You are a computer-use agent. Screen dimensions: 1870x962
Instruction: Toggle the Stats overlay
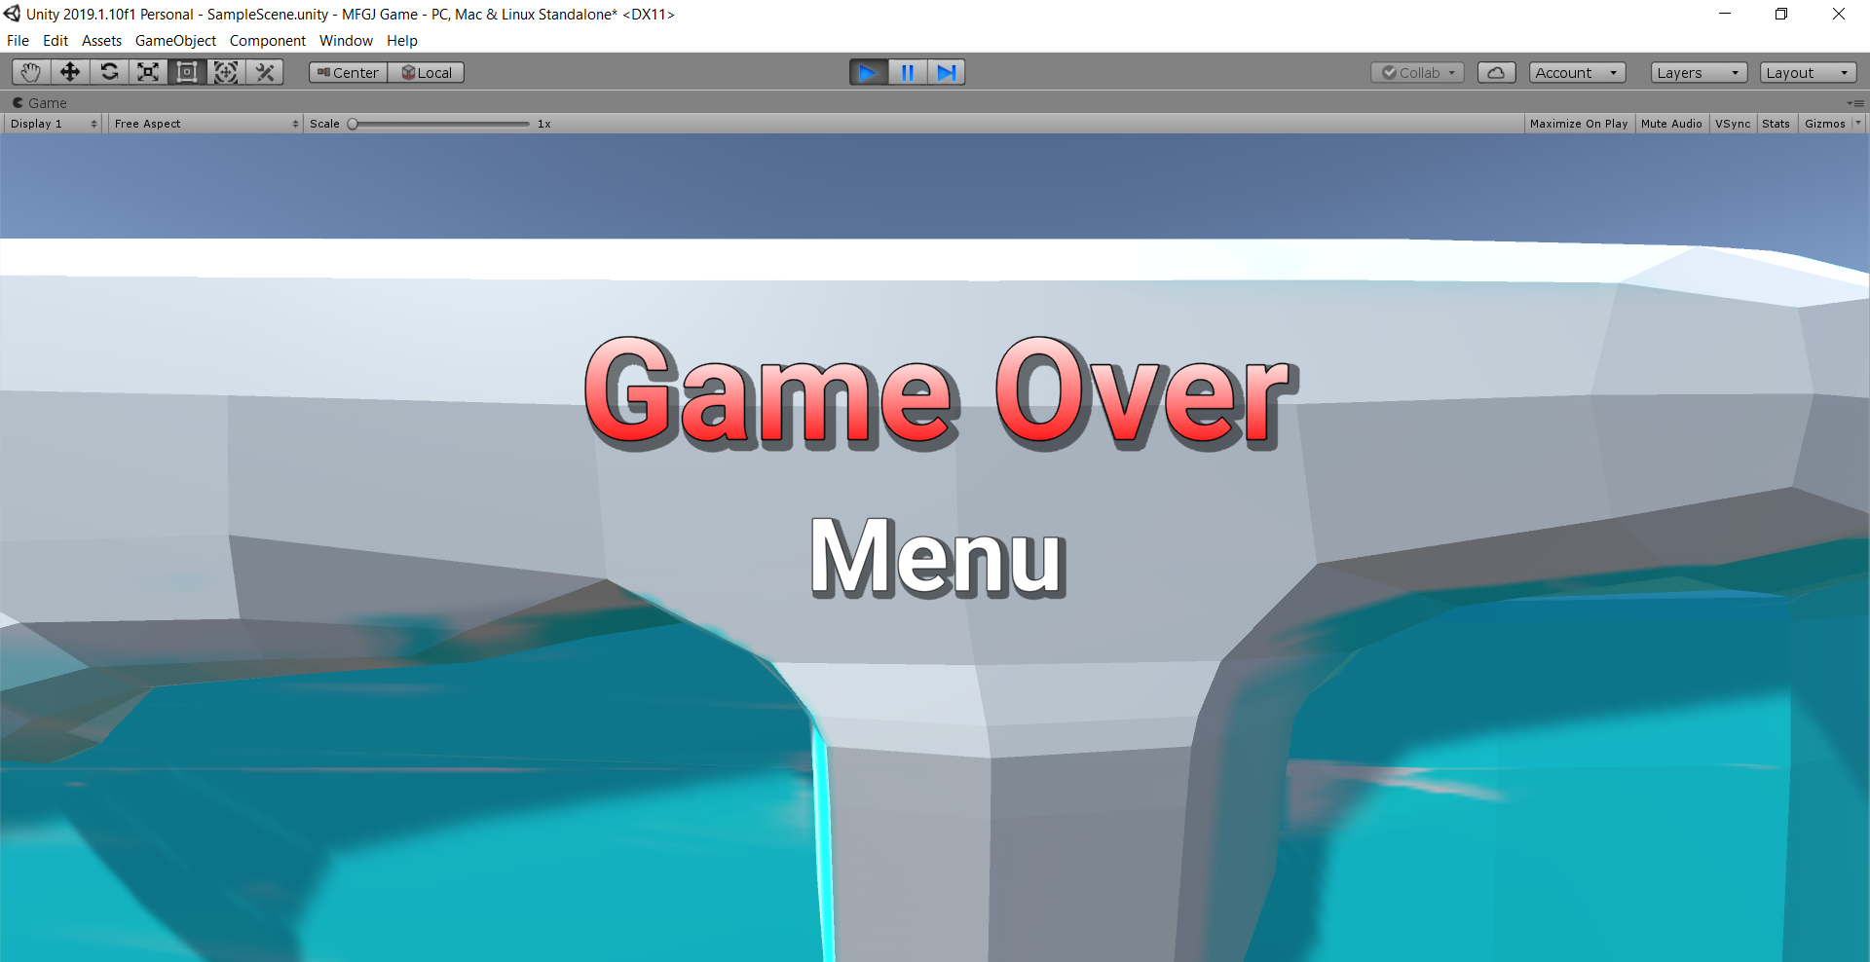click(x=1776, y=124)
